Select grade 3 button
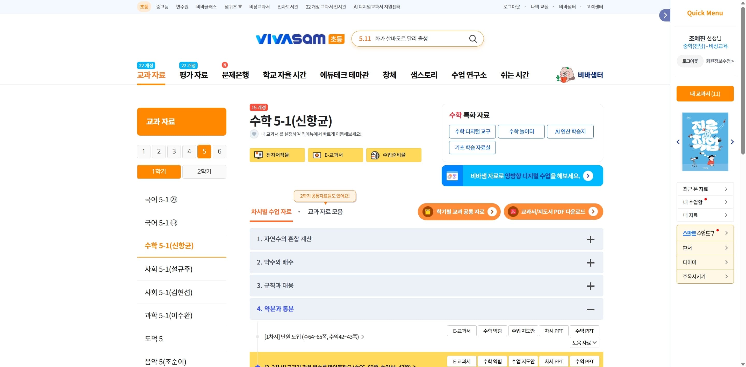The width and height of the screenshot is (746, 367). (x=174, y=151)
